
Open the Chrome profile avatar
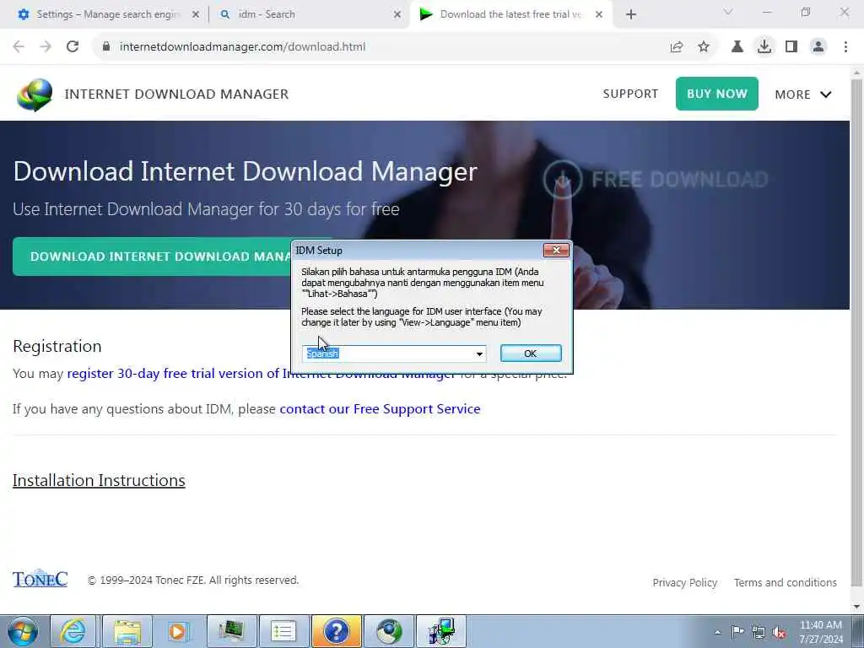pos(818,47)
